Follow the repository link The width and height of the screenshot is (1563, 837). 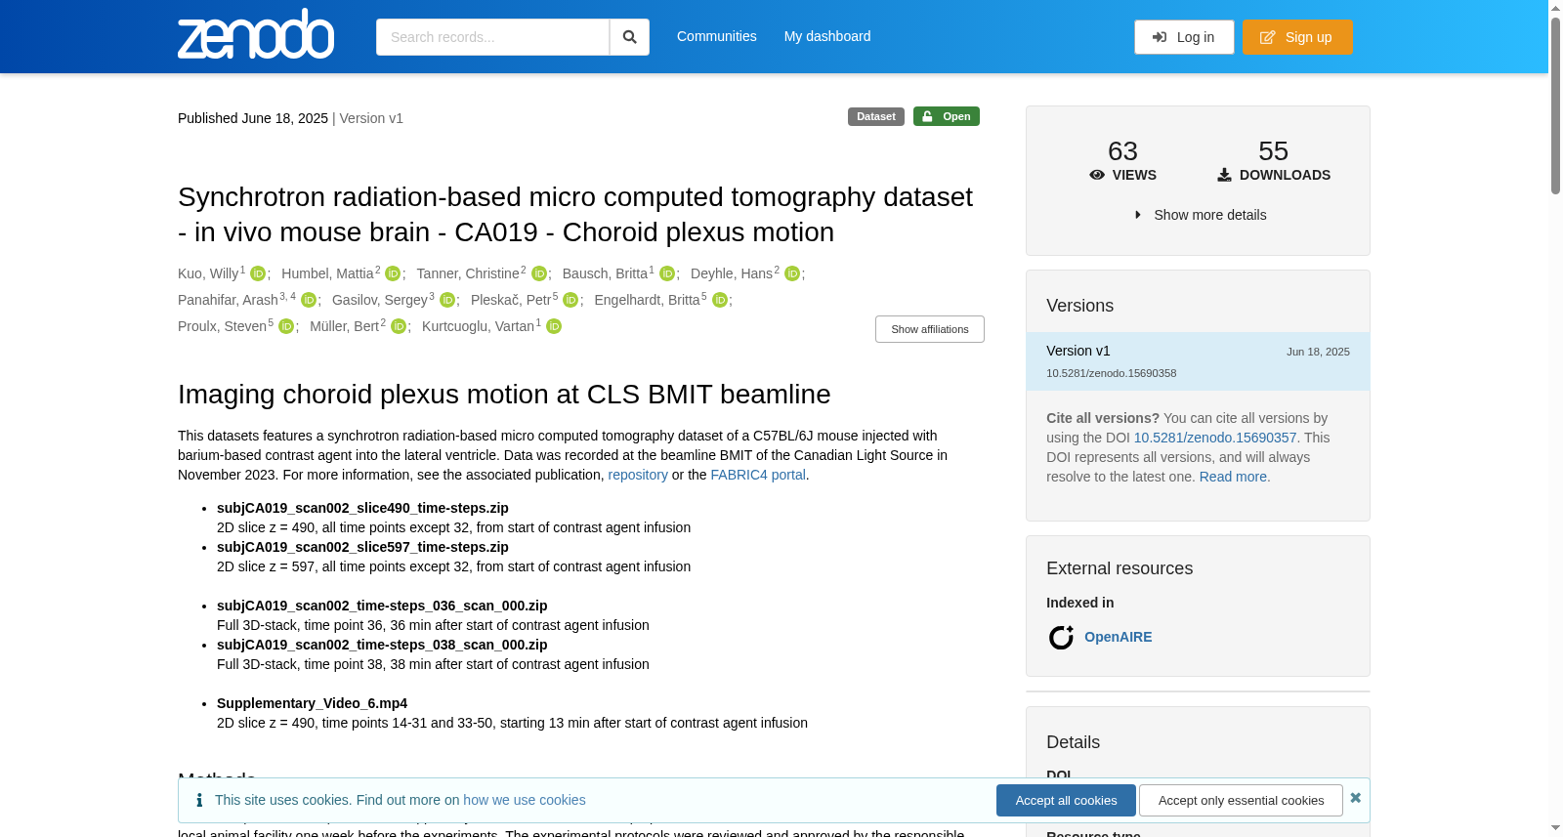click(x=638, y=475)
